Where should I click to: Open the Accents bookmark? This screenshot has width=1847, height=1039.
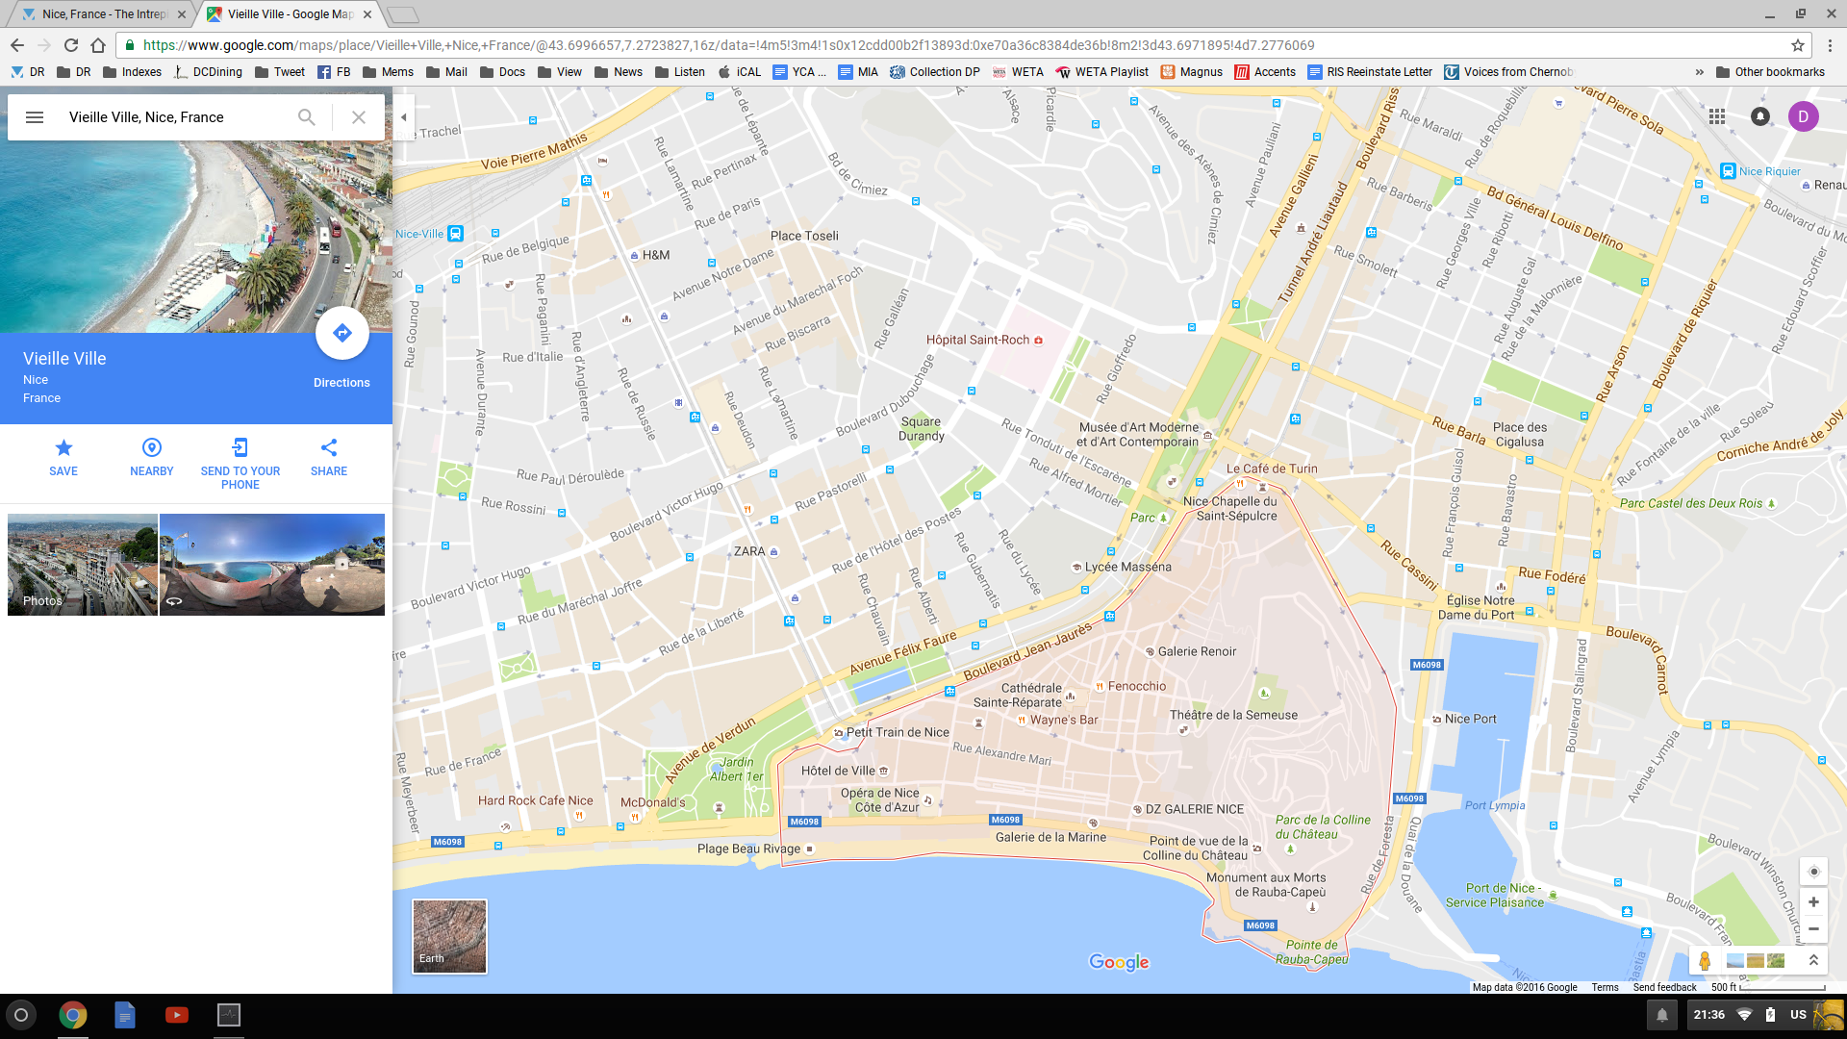1265,72
